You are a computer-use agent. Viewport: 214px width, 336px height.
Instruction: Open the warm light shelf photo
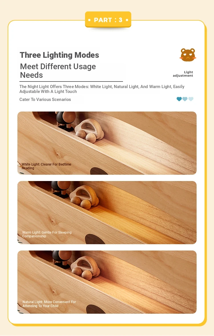tap(107, 212)
